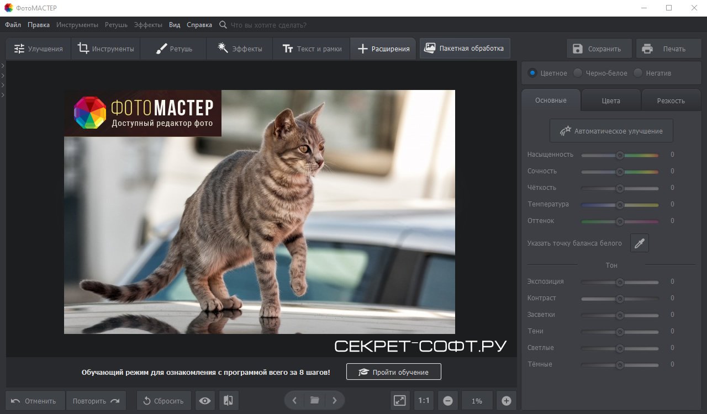This screenshot has width=707, height=414.
Task: Set zoom to 1:1 scale
Action: click(x=424, y=401)
